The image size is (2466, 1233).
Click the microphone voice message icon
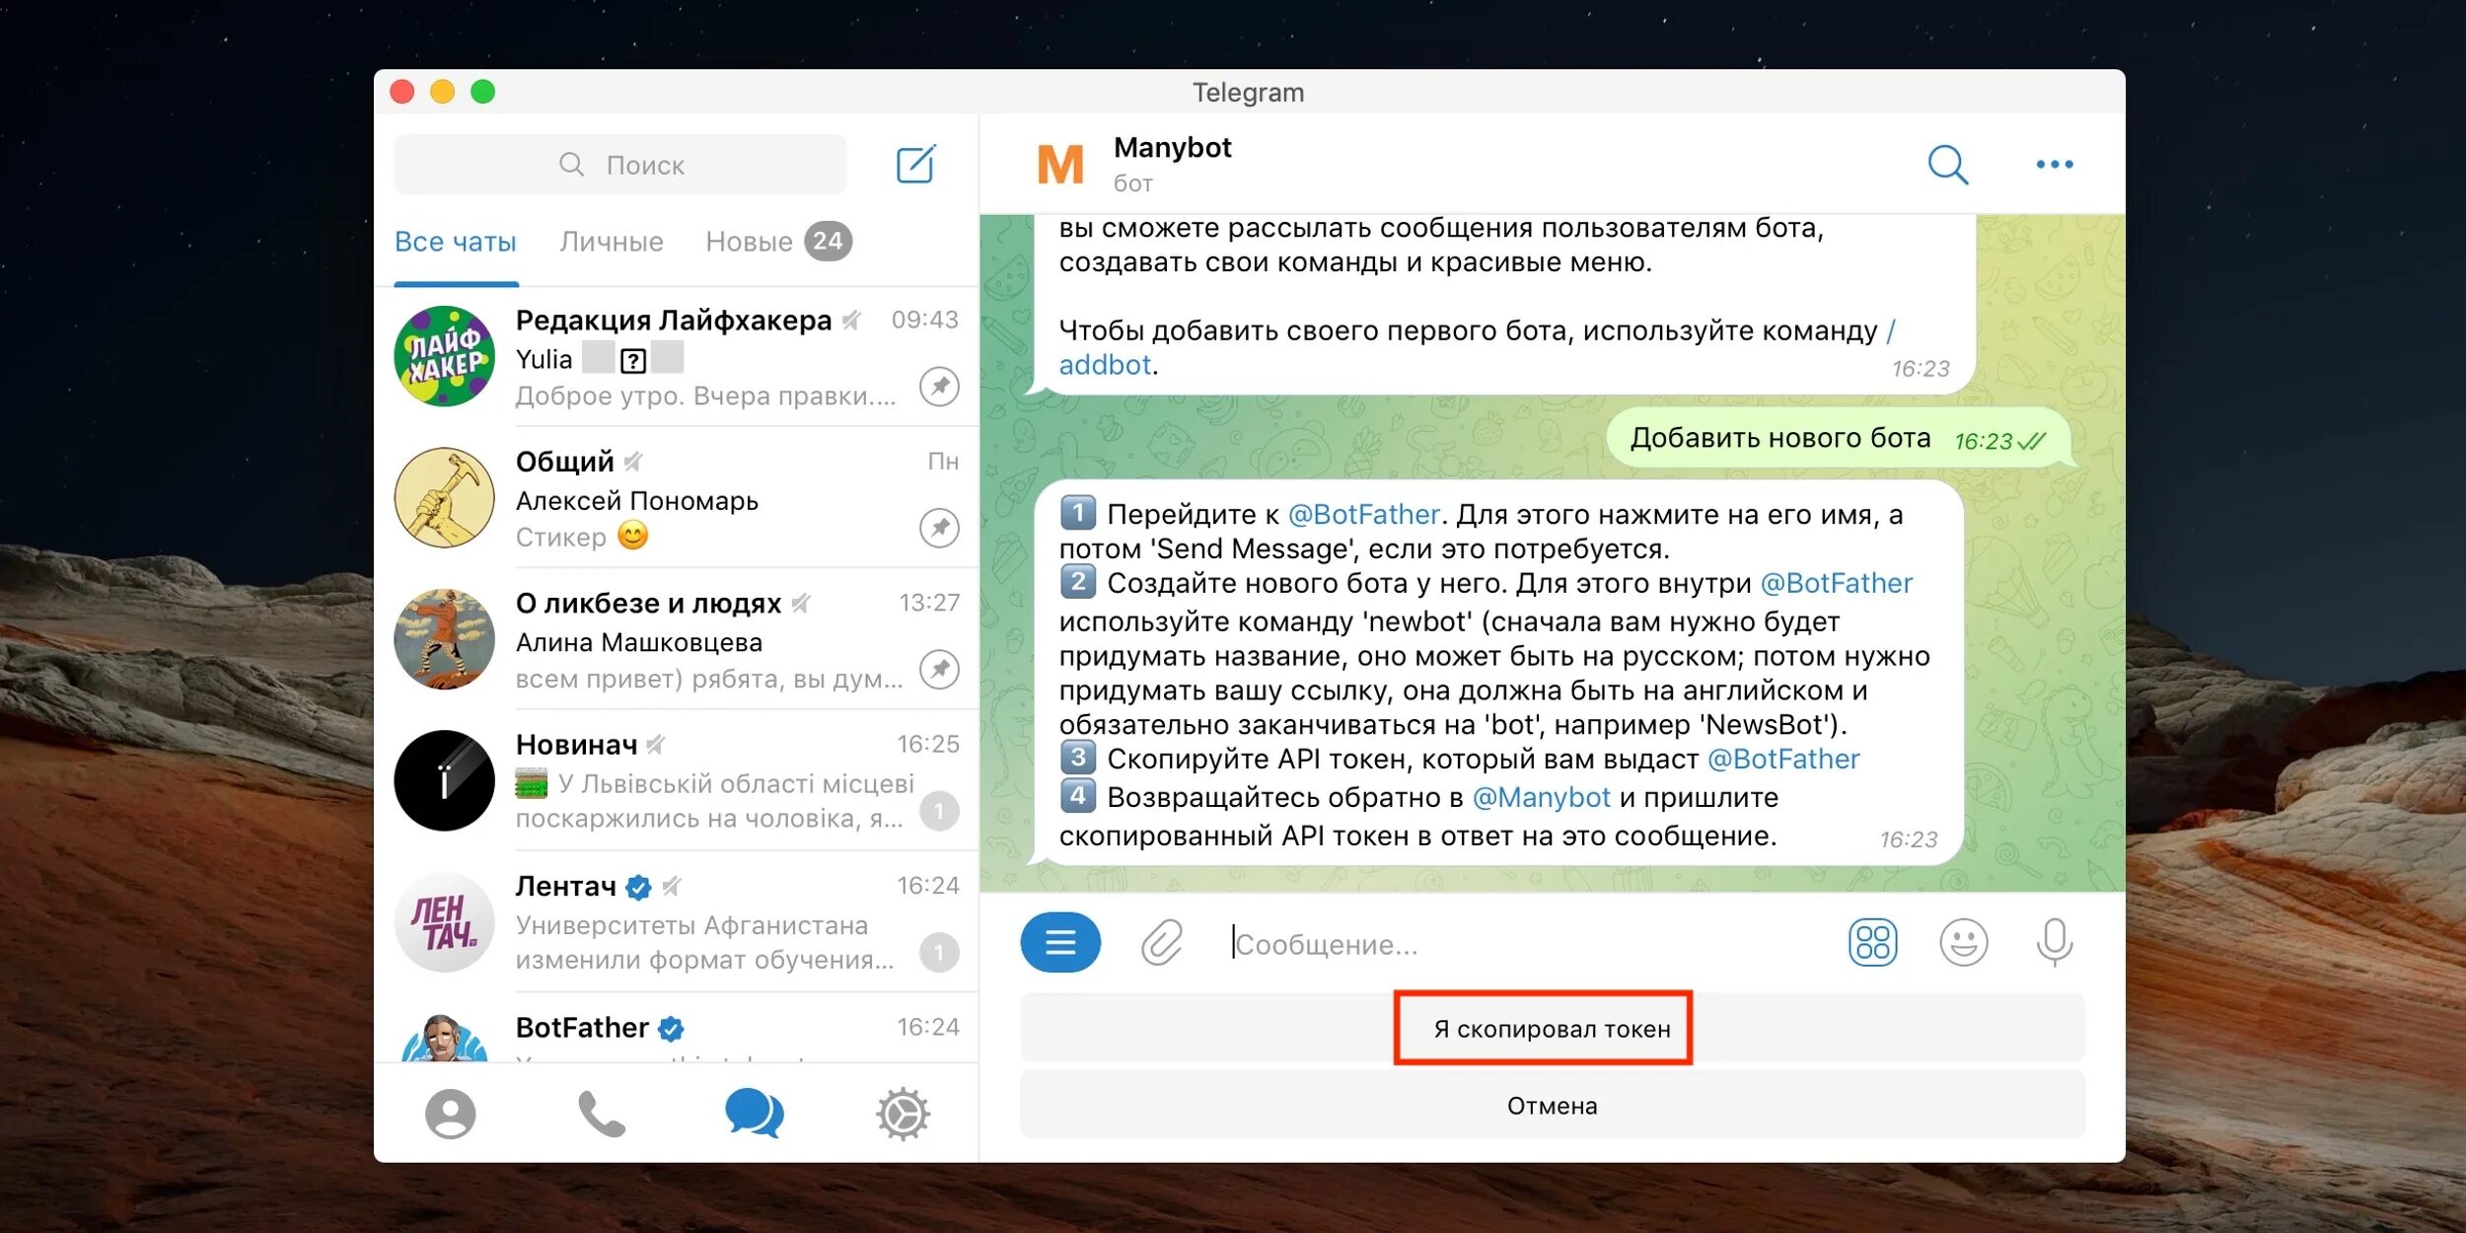coord(2054,943)
